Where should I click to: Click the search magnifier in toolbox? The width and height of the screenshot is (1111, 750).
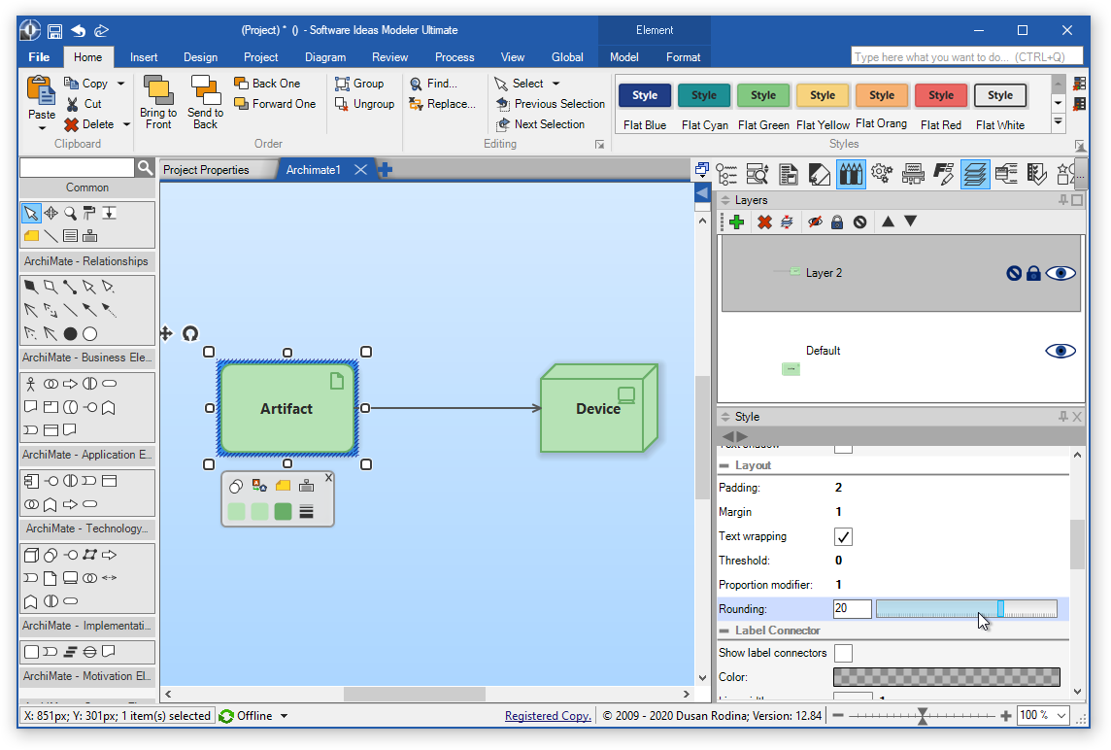(145, 168)
